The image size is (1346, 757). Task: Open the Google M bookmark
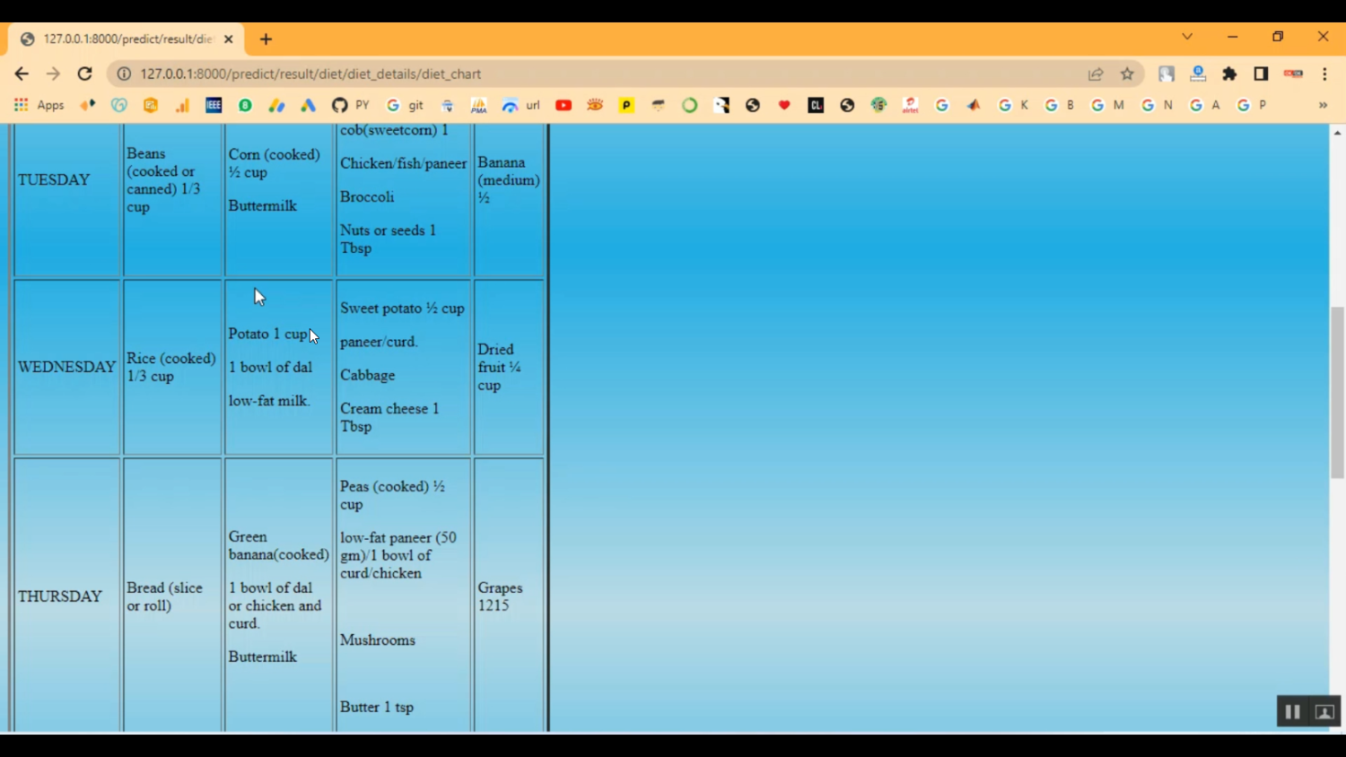1107,105
